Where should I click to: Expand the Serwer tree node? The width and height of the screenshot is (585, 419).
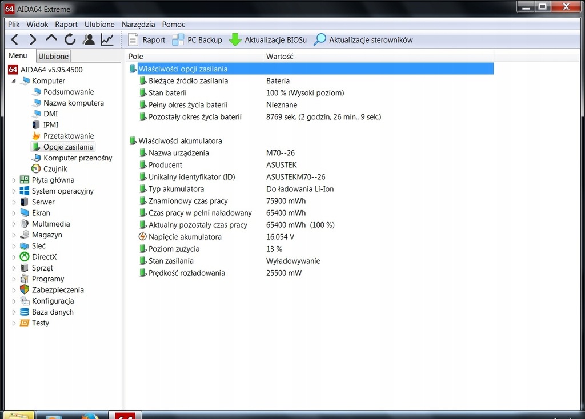(x=14, y=202)
